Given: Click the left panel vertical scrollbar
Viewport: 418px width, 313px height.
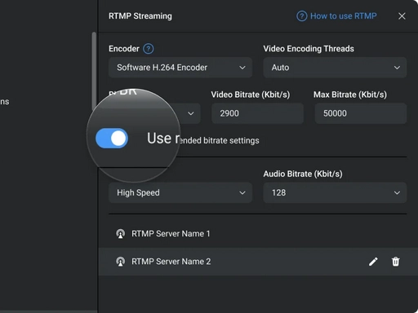Looking at the screenshot, I should (x=94, y=71).
